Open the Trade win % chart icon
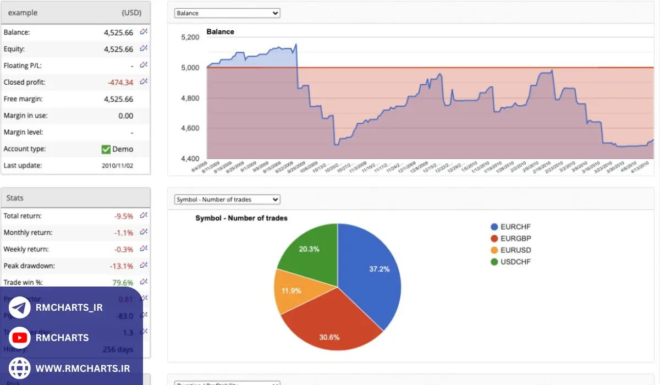 coord(144,282)
